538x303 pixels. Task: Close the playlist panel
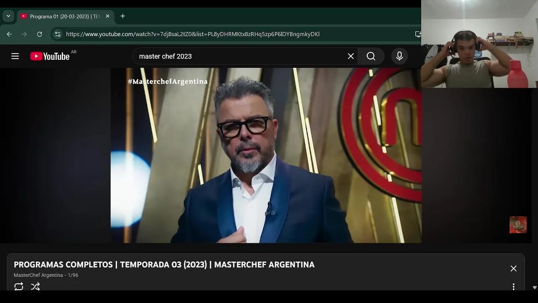514,268
